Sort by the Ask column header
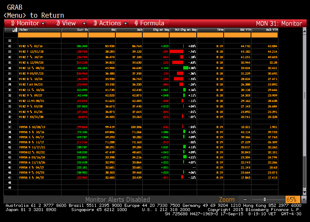 coord(129,30)
